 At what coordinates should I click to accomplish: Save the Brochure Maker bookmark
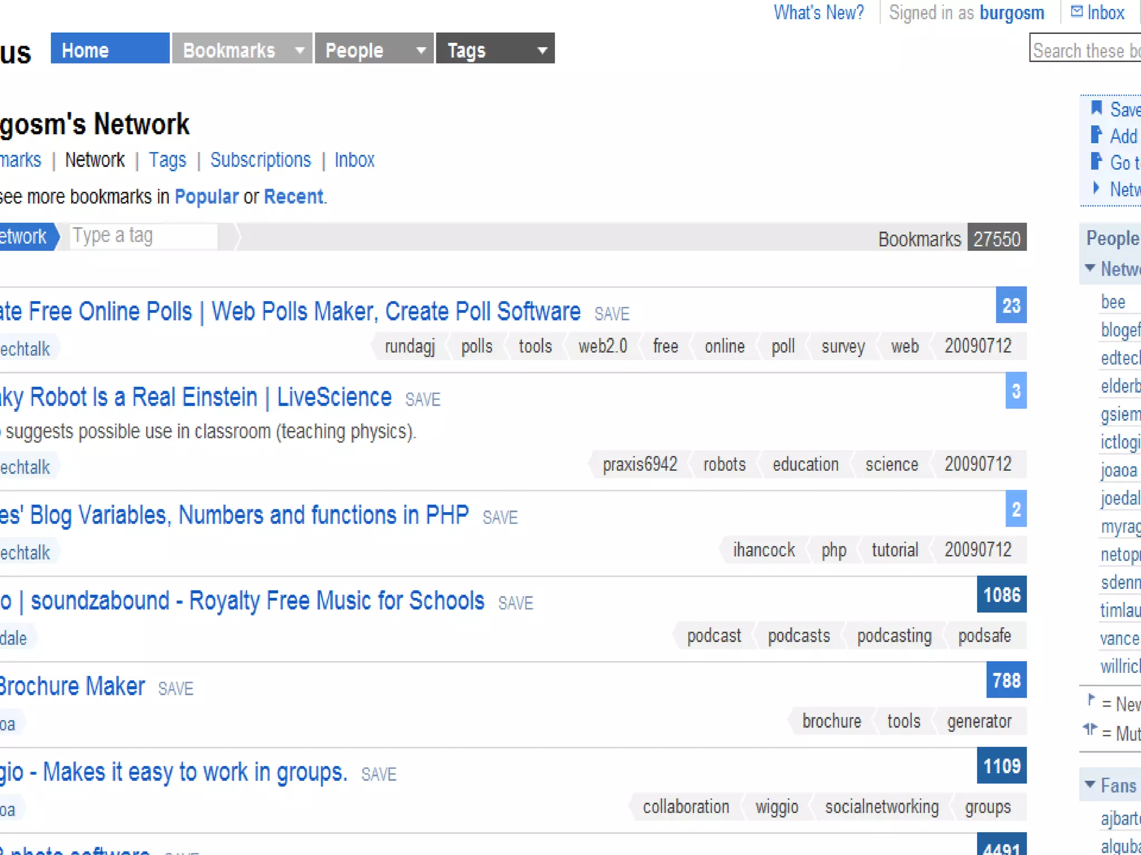point(175,689)
